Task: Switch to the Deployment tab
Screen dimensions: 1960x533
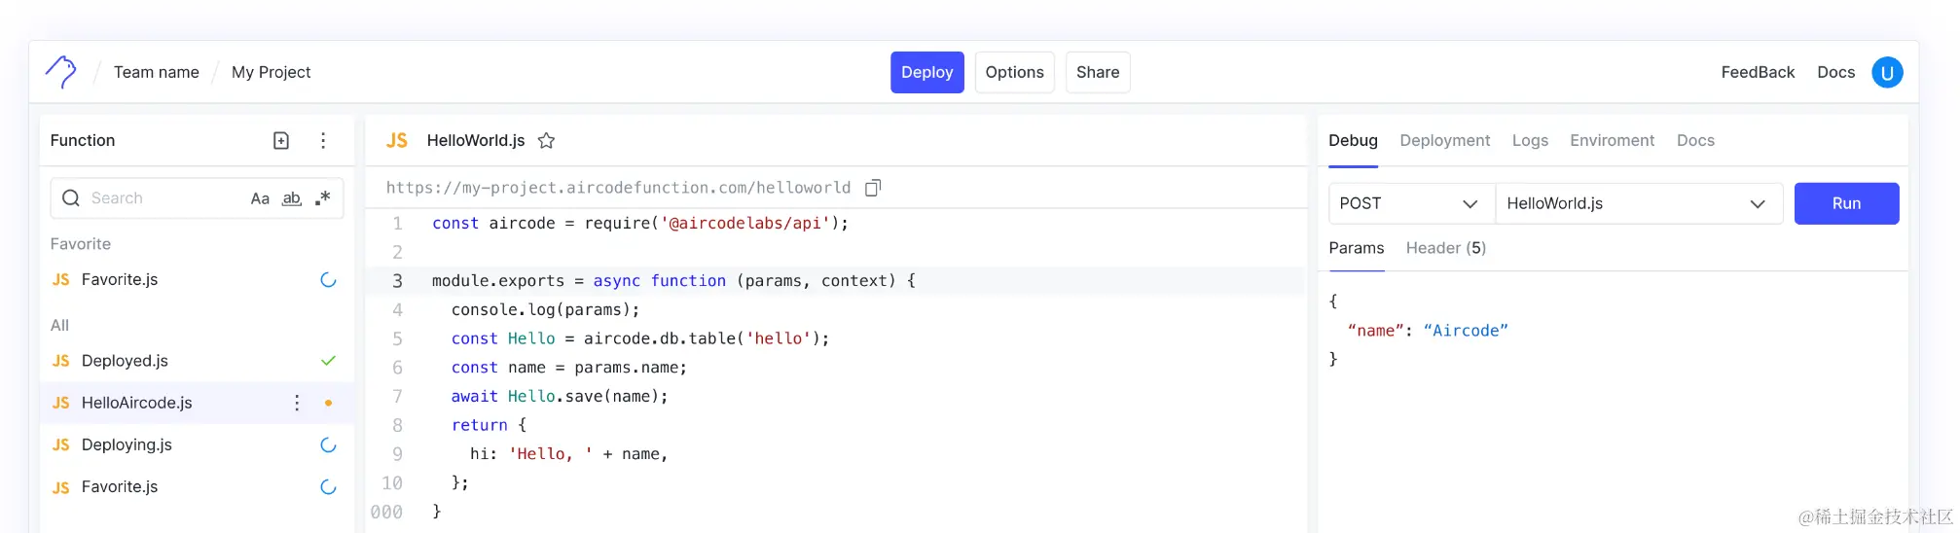Action: pos(1444,141)
